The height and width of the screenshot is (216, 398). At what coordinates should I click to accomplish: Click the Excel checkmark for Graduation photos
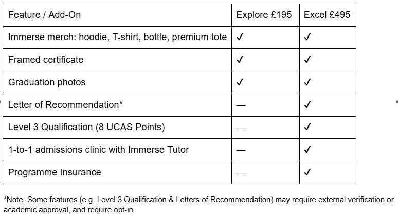307,83
